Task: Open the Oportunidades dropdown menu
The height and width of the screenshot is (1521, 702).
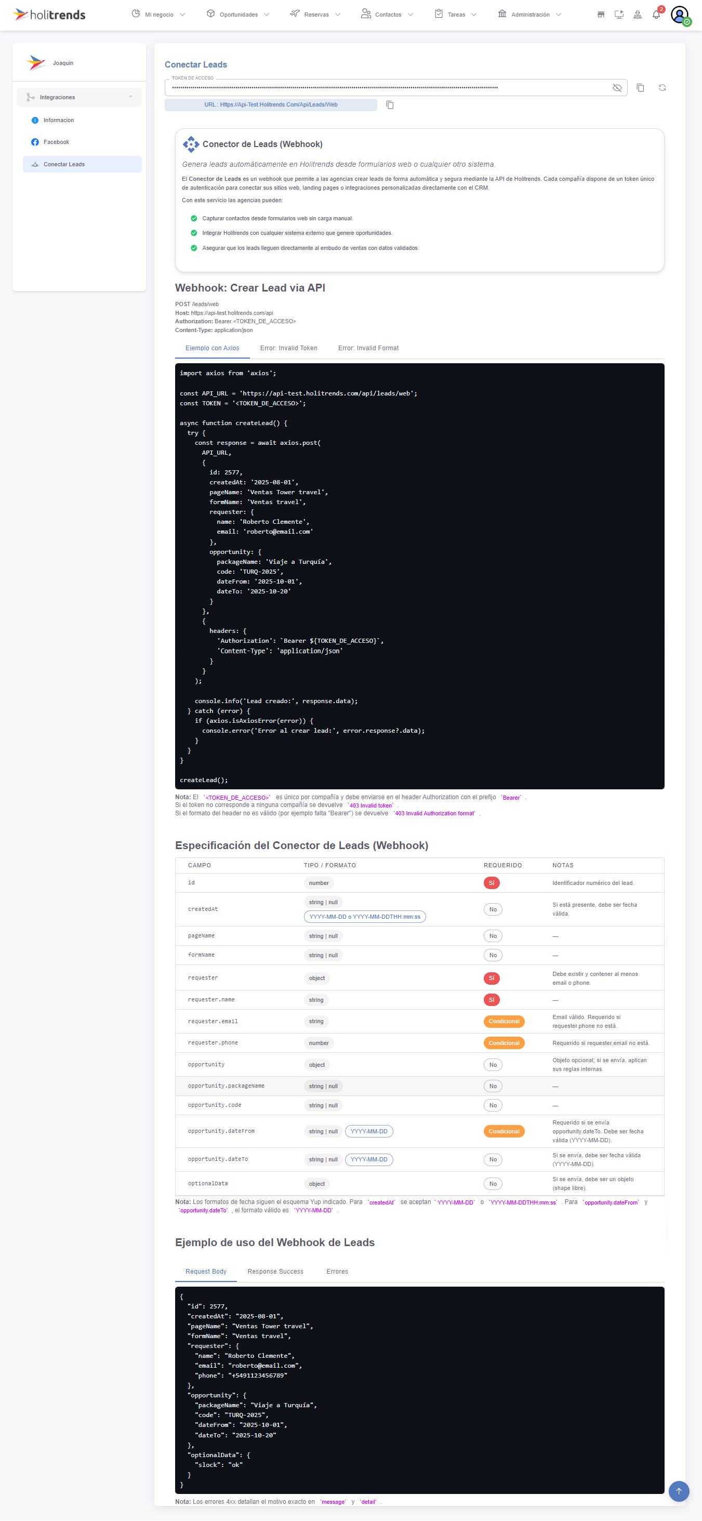Action: pyautogui.click(x=237, y=14)
